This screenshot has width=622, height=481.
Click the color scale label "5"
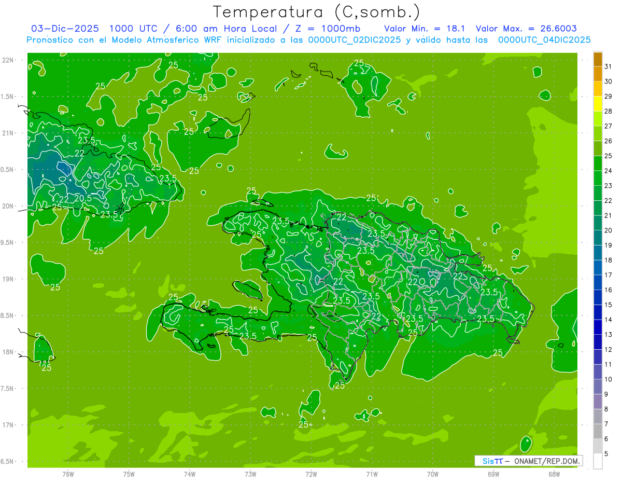[606, 453]
